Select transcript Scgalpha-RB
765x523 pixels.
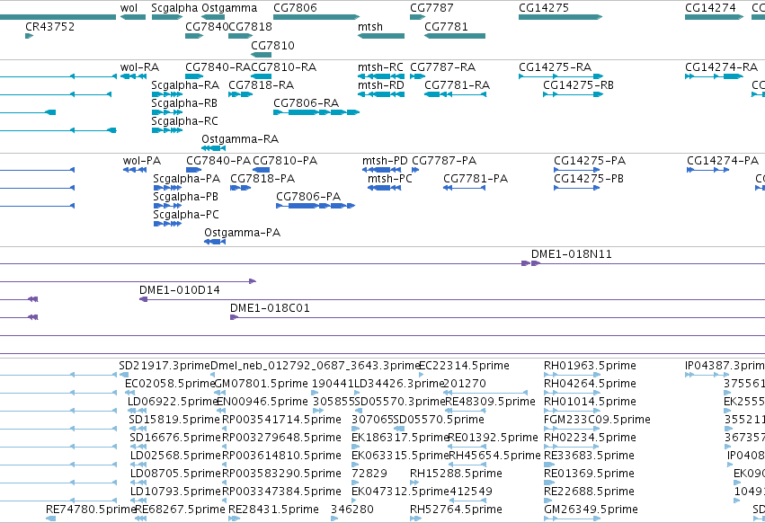pyautogui.click(x=167, y=112)
